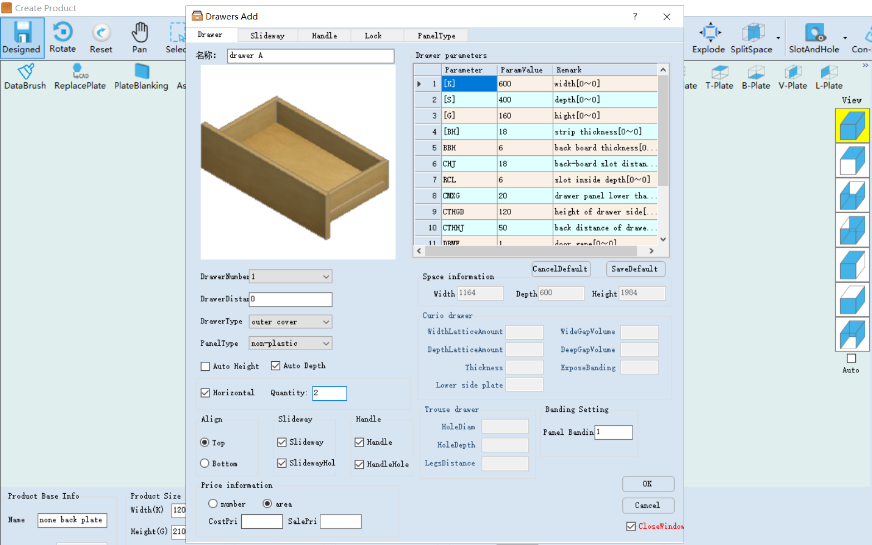
Task: Toggle the HandleHole checkbox
Action: (359, 464)
